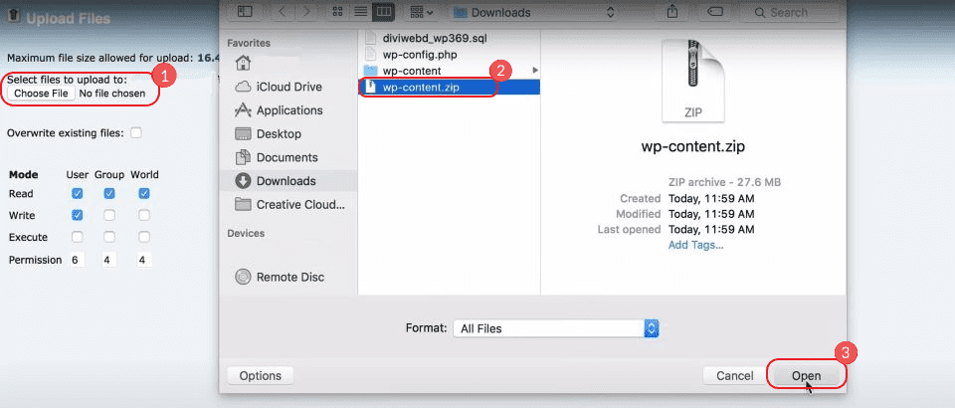The height and width of the screenshot is (408, 955).
Task: Click the ZIP preview thumbnail
Action: 693,81
